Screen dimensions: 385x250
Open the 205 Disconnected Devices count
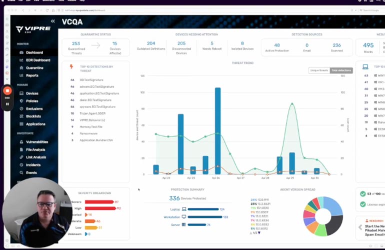(181, 43)
